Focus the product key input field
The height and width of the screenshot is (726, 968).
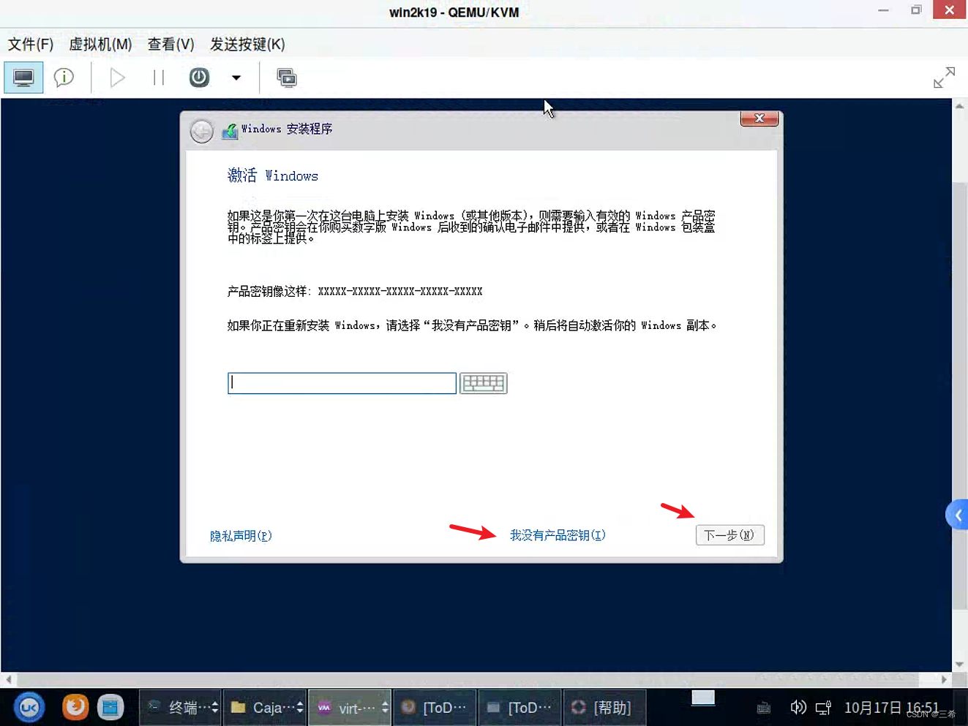click(x=342, y=383)
